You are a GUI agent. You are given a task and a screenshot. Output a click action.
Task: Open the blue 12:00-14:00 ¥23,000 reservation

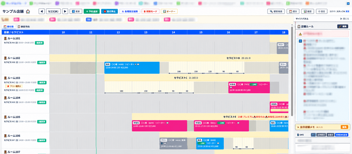132,68
